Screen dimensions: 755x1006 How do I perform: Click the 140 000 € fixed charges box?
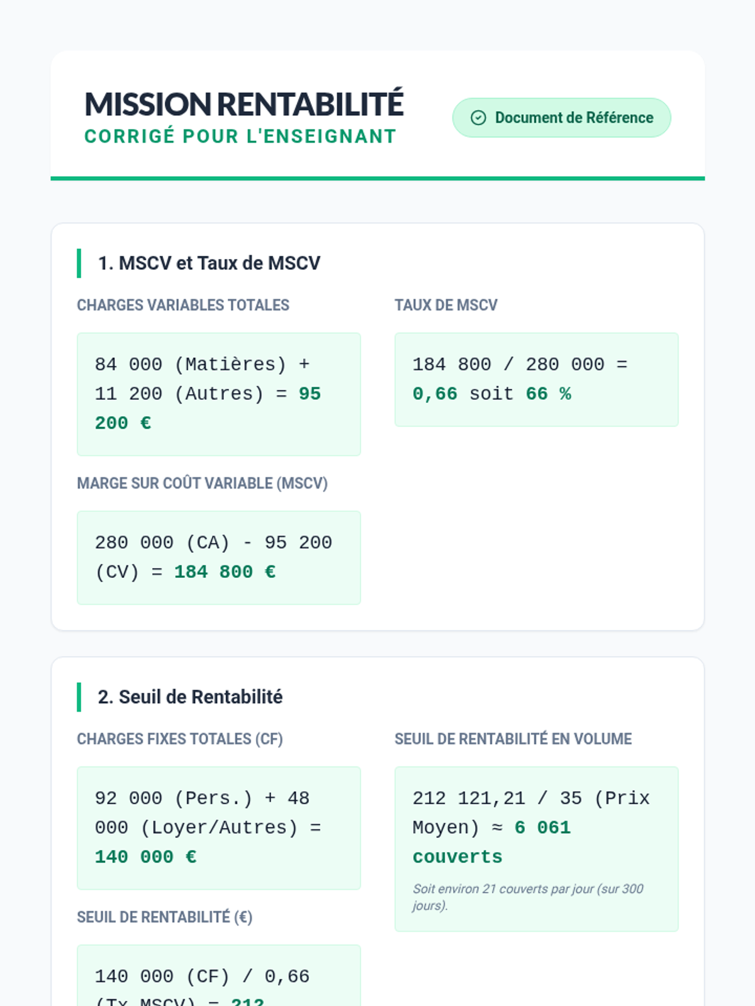click(x=218, y=827)
